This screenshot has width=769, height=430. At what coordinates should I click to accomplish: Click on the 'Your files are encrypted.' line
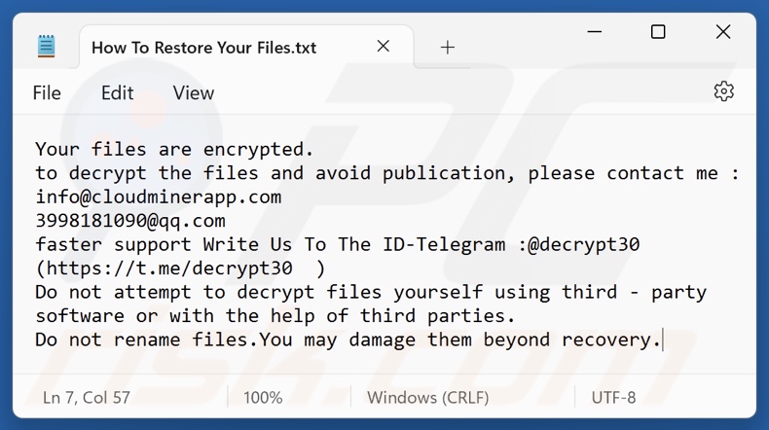point(174,150)
